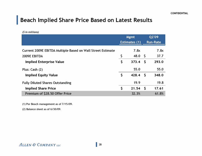This screenshot has height=156, width=202.
Task: Select the 61.8% premium value
Action: point(160,94)
